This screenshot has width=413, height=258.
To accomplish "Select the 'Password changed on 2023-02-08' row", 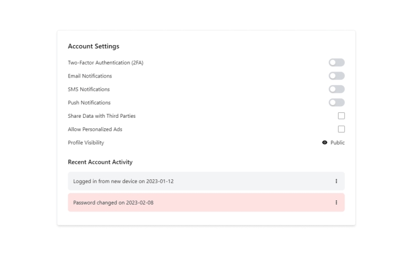I will coord(206,202).
